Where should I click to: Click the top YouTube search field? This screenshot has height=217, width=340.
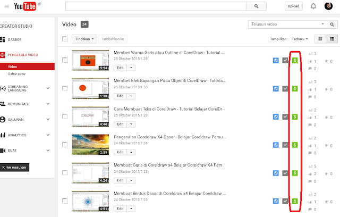pos(156,6)
